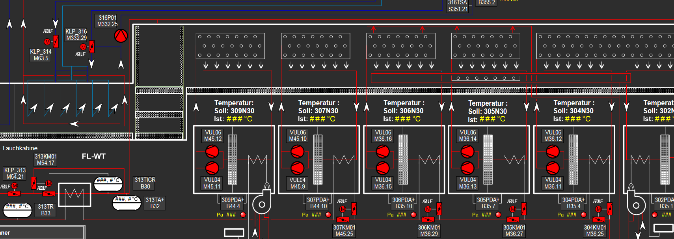Select fan VUL06 M36.14
The image size is (674, 239).
[x=467, y=151]
